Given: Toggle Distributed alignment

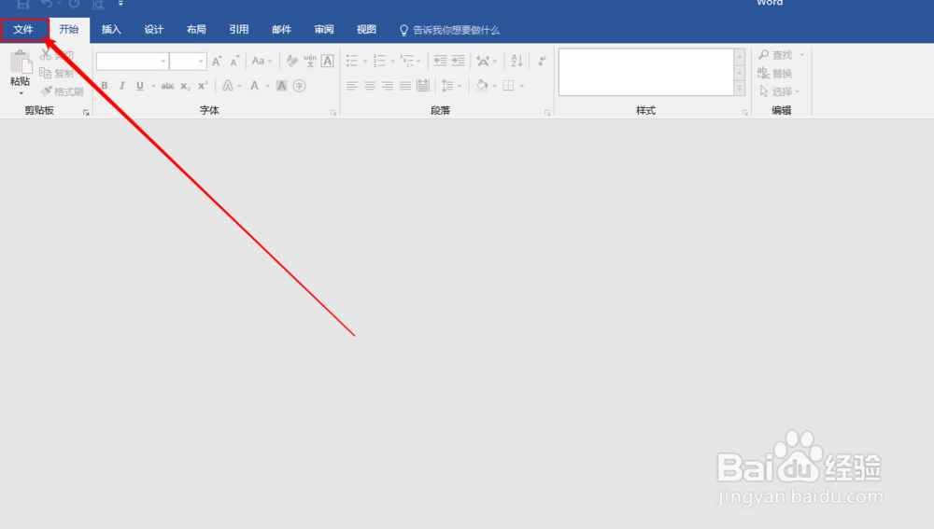Looking at the screenshot, I should (x=423, y=86).
